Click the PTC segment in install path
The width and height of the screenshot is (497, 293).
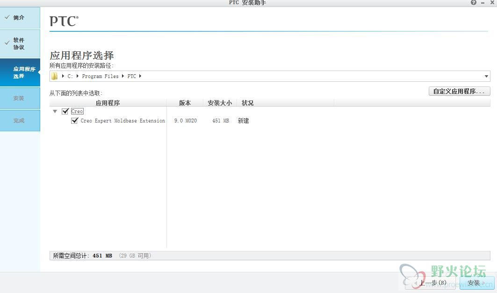click(131, 76)
